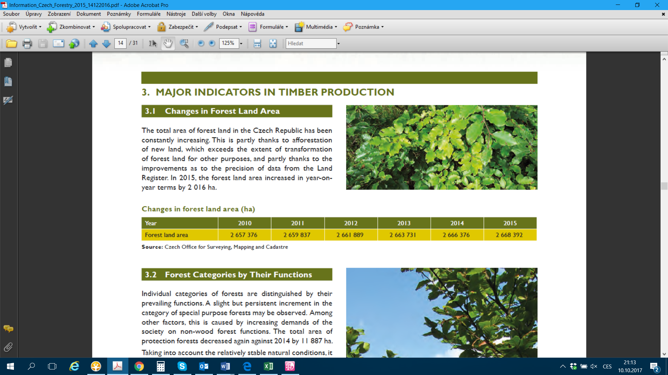The width and height of the screenshot is (668, 375).
Task: Select the Marquee Zoom tool
Action: coord(184,43)
